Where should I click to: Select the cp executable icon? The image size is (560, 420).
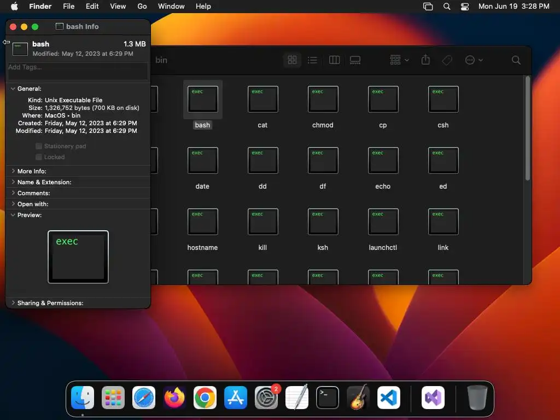(383, 100)
